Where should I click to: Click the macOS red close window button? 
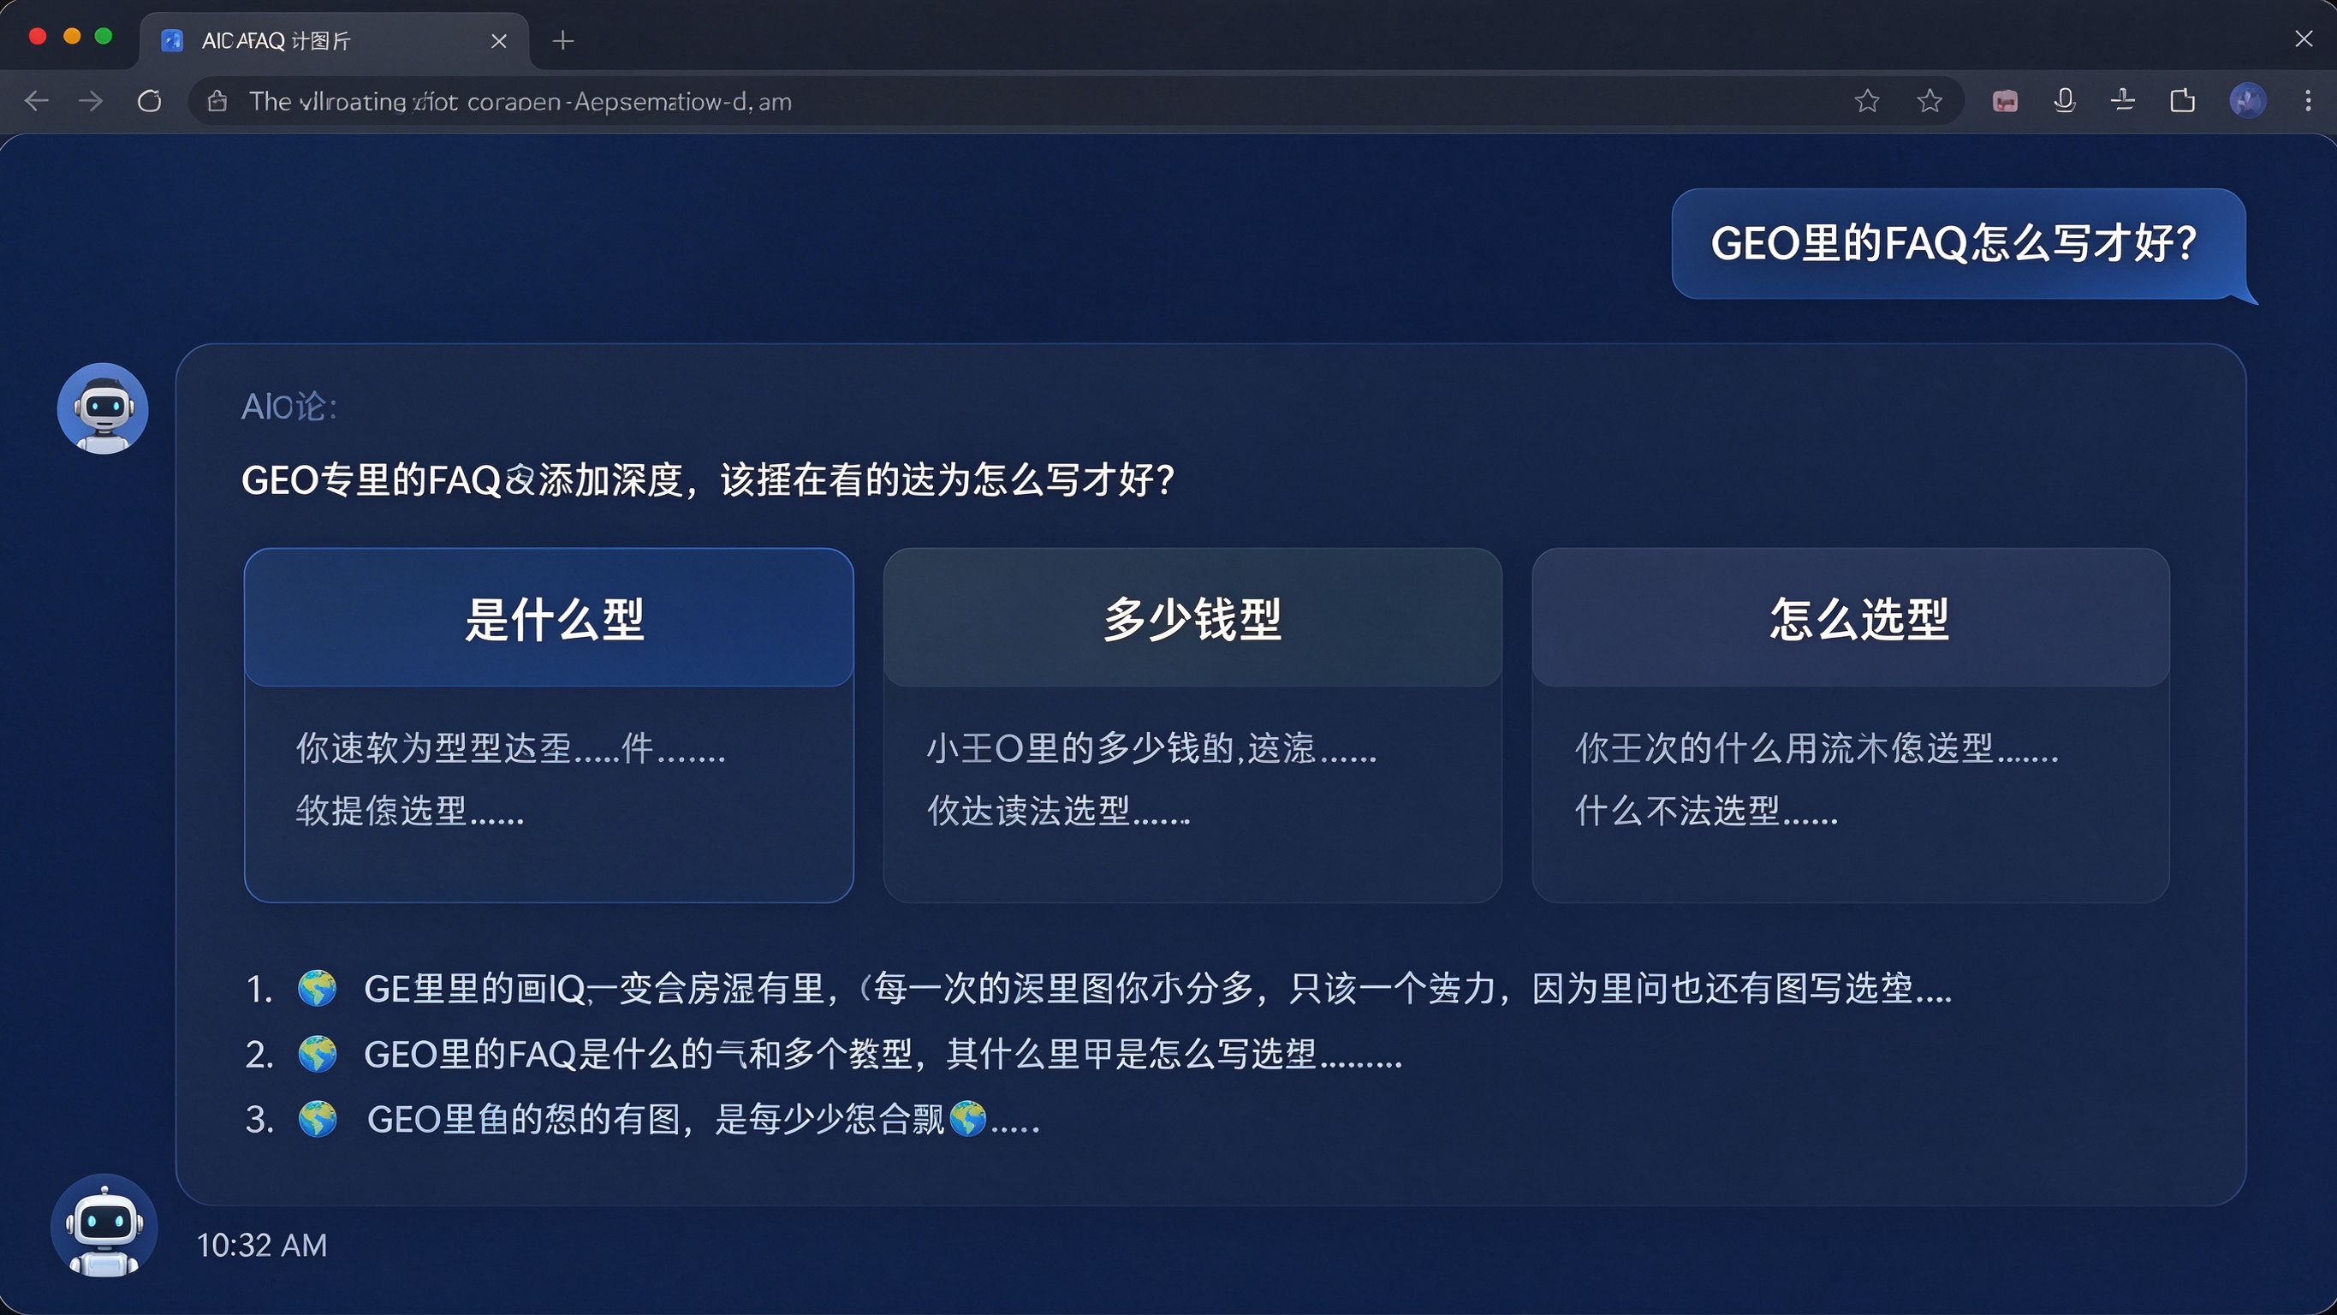pos(39,36)
